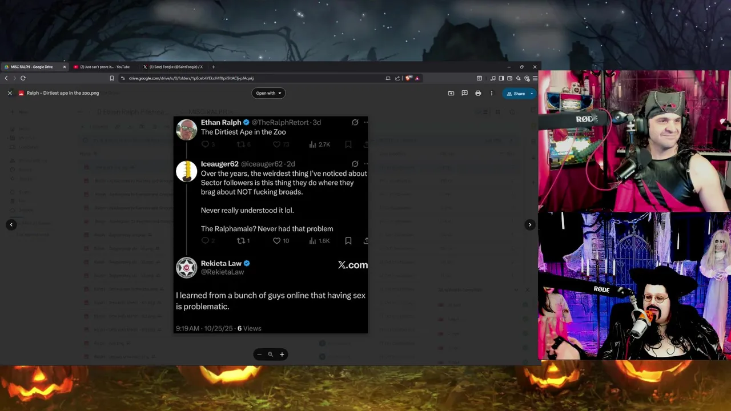Screen dimensions: 731x411
Task: Close the MISC RALPH Google Drive tab
Action: [64, 67]
